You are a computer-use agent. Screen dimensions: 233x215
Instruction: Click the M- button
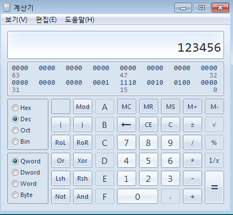(x=214, y=107)
